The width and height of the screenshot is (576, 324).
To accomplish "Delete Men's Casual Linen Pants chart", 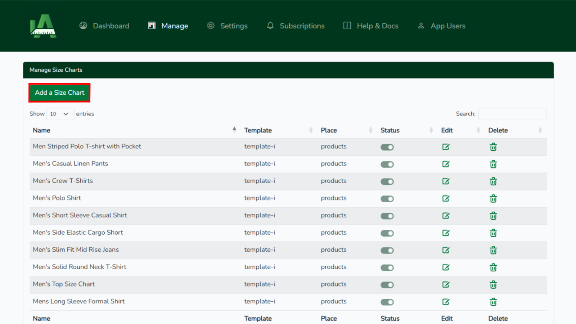I will pos(493,164).
